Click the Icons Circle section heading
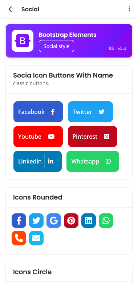This screenshot has width=138, height=284. click(x=32, y=272)
